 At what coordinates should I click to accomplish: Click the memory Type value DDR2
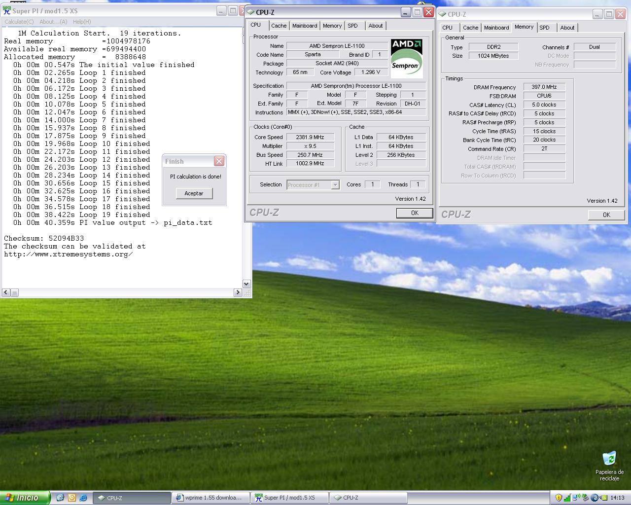[x=493, y=47]
